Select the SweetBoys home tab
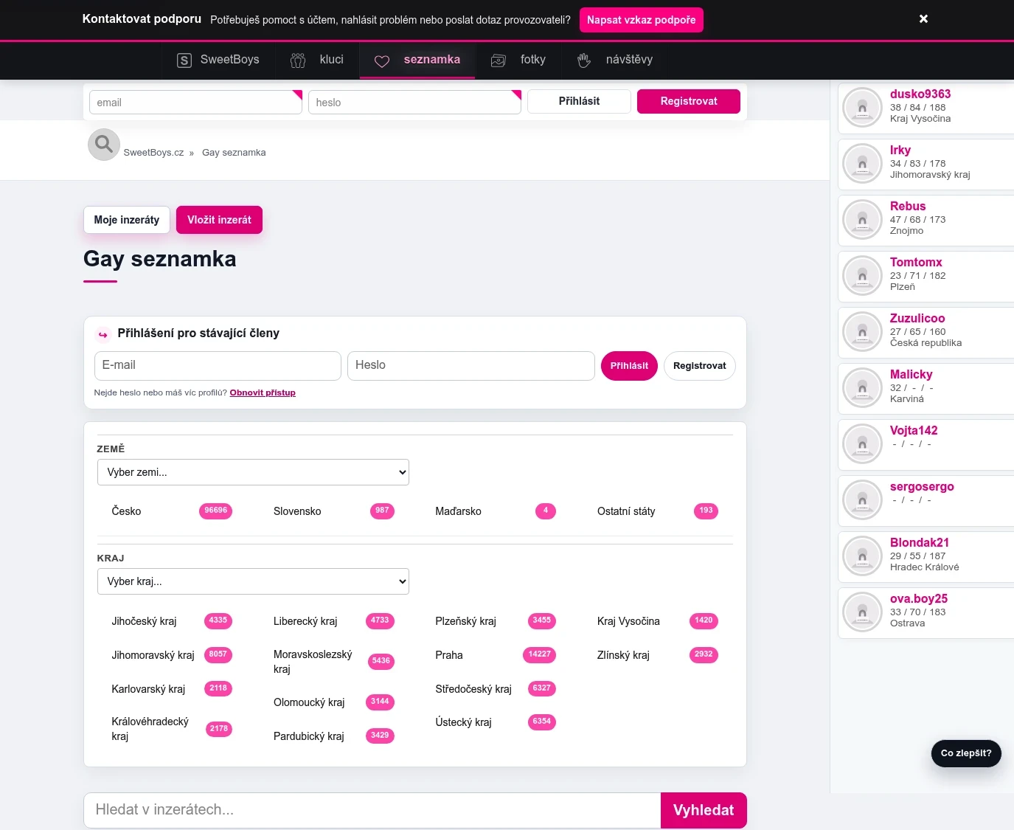The width and height of the screenshot is (1014, 830). [x=218, y=60]
